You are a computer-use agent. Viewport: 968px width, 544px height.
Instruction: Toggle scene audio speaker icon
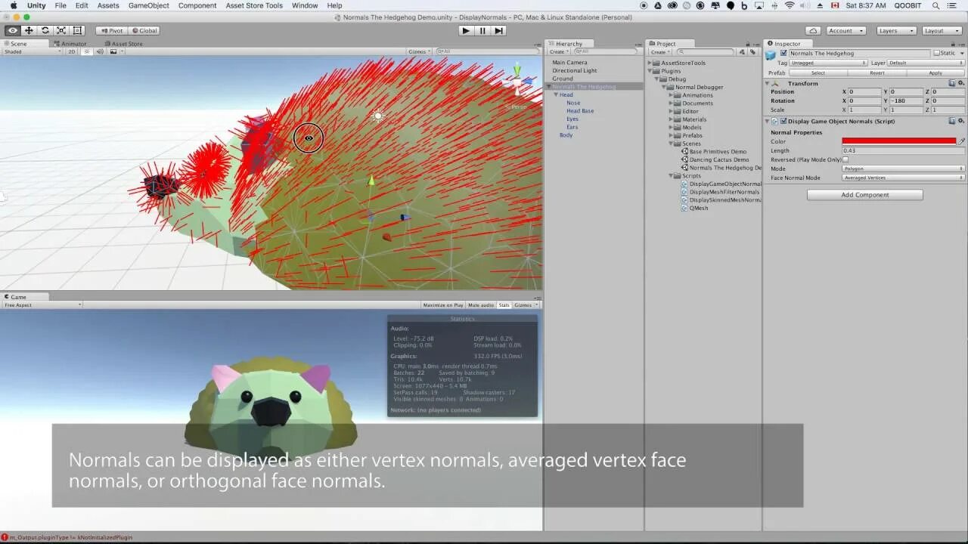pos(101,51)
